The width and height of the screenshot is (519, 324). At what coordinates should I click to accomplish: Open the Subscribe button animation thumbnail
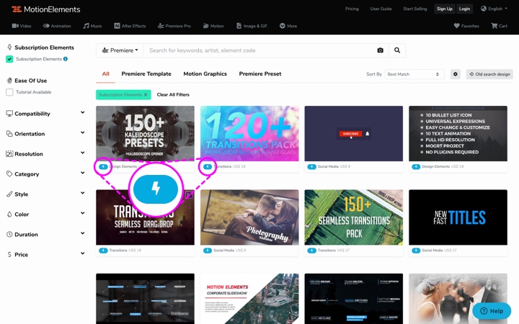point(354,134)
